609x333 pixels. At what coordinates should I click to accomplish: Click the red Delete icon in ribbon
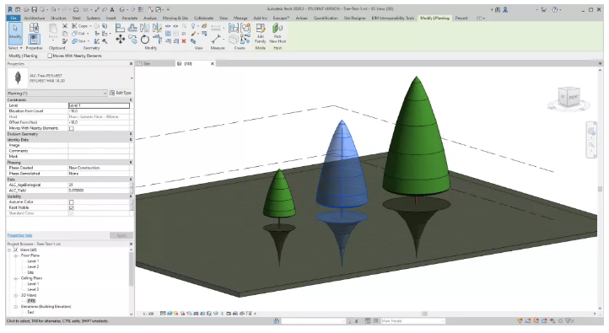click(184, 41)
